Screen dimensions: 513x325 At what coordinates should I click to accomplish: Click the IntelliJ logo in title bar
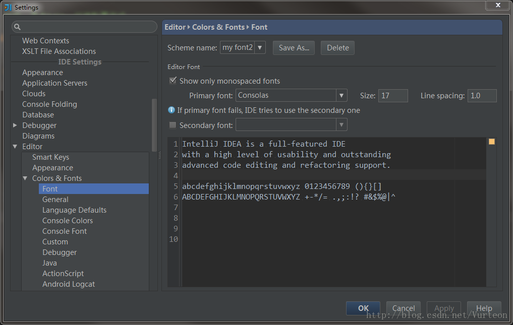tap(8, 7)
